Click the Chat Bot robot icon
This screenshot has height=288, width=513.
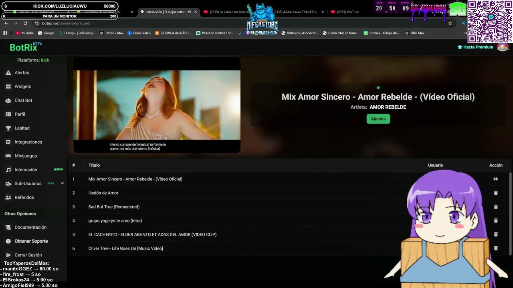[x=8, y=100]
